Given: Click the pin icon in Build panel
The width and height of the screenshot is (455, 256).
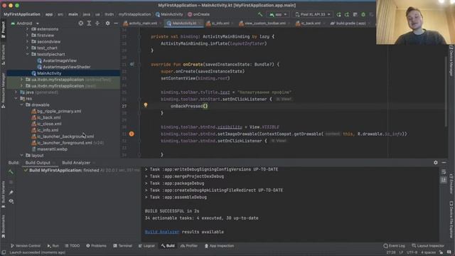Looking at the screenshot, I should [x=11, y=192].
